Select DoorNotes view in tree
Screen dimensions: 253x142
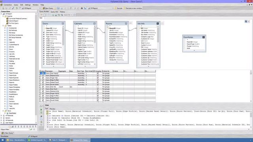[x=12, y=113]
